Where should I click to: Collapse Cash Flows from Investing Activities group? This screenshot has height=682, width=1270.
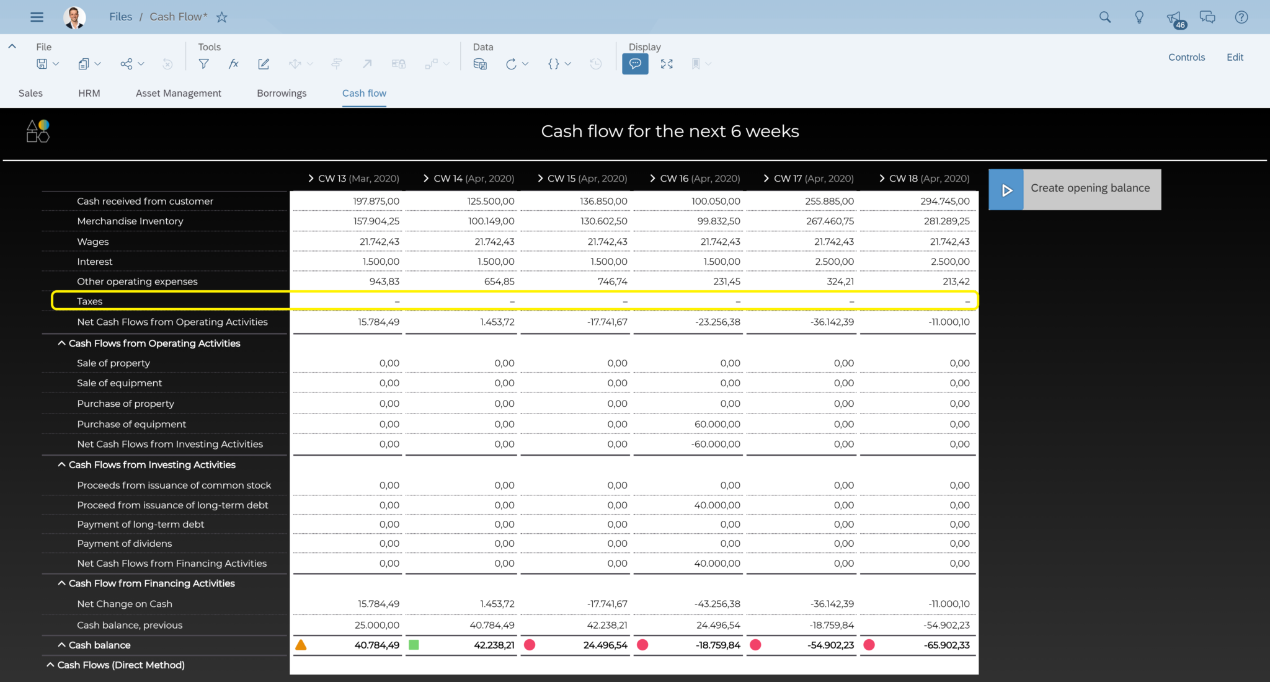click(61, 465)
